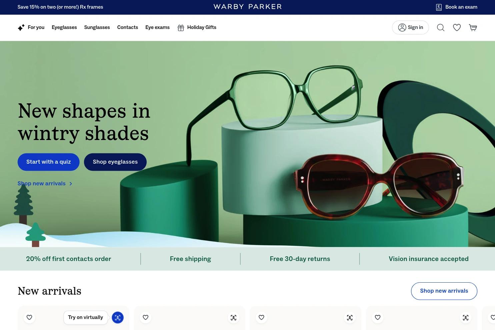The width and height of the screenshot is (495, 330).
Task: Go to Warby Parker logo home
Action: (248, 7)
